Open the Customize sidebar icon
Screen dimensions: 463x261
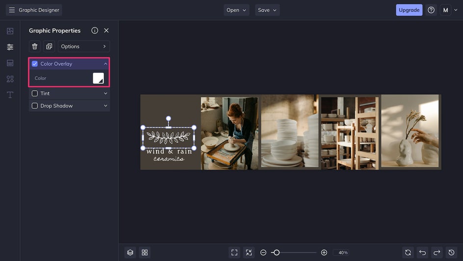coord(10,63)
